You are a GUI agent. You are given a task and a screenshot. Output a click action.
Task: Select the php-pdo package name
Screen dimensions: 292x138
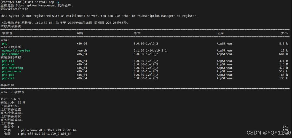(8, 75)
